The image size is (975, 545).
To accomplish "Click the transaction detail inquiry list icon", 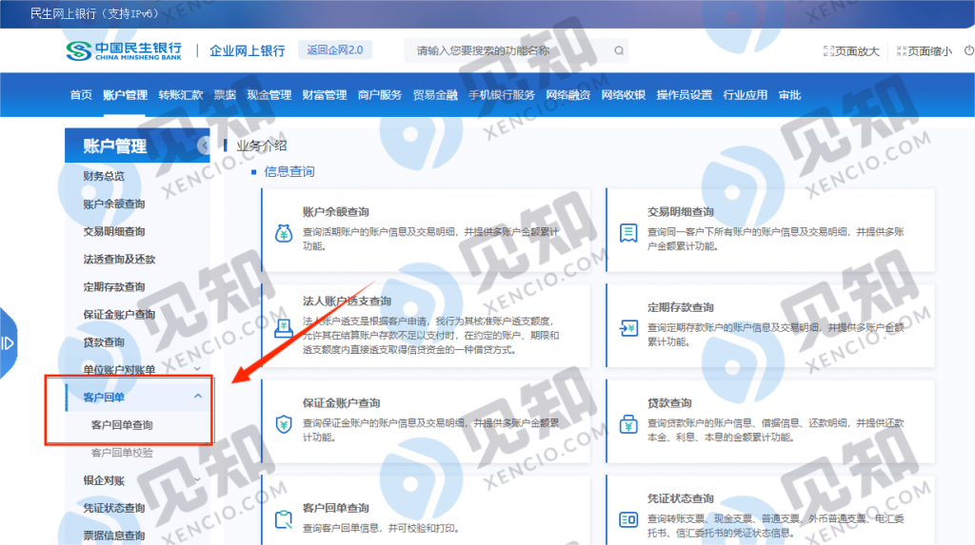I will point(628,232).
